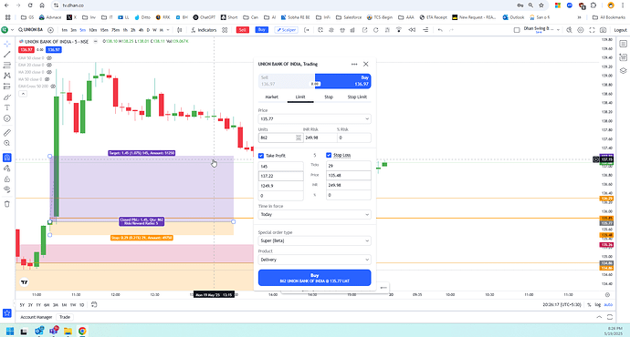Viewport: 630px width, 337px height.
Task: Toggle fullscreen mode icon
Action: (x=592, y=30)
